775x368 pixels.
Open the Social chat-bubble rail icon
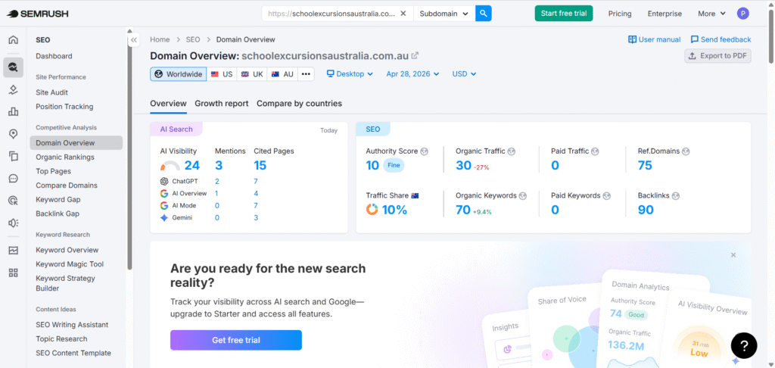14,179
